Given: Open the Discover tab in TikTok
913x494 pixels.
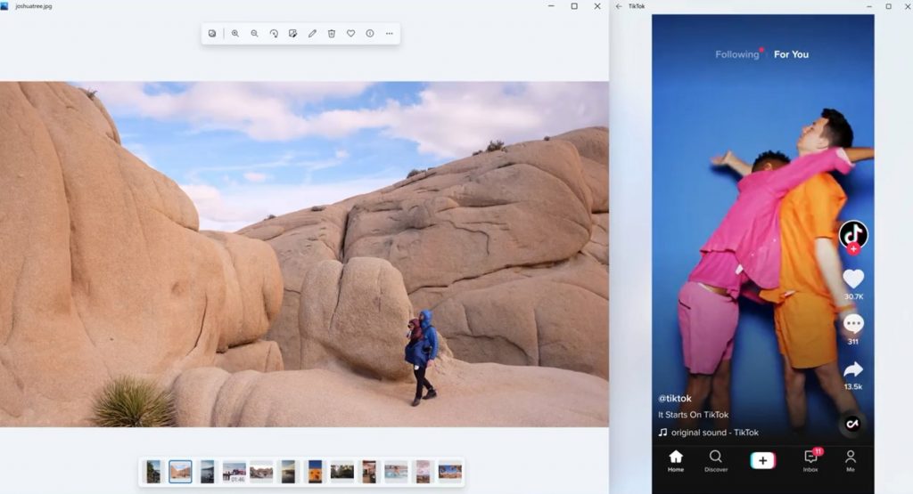Looking at the screenshot, I should tap(716, 460).
